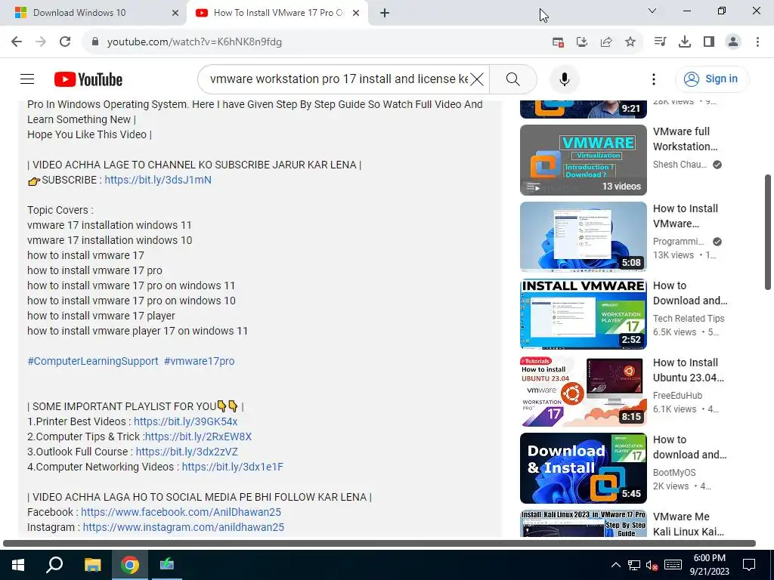Visit the anildhawan25 Instagram link
The image size is (774, 580).
click(183, 527)
